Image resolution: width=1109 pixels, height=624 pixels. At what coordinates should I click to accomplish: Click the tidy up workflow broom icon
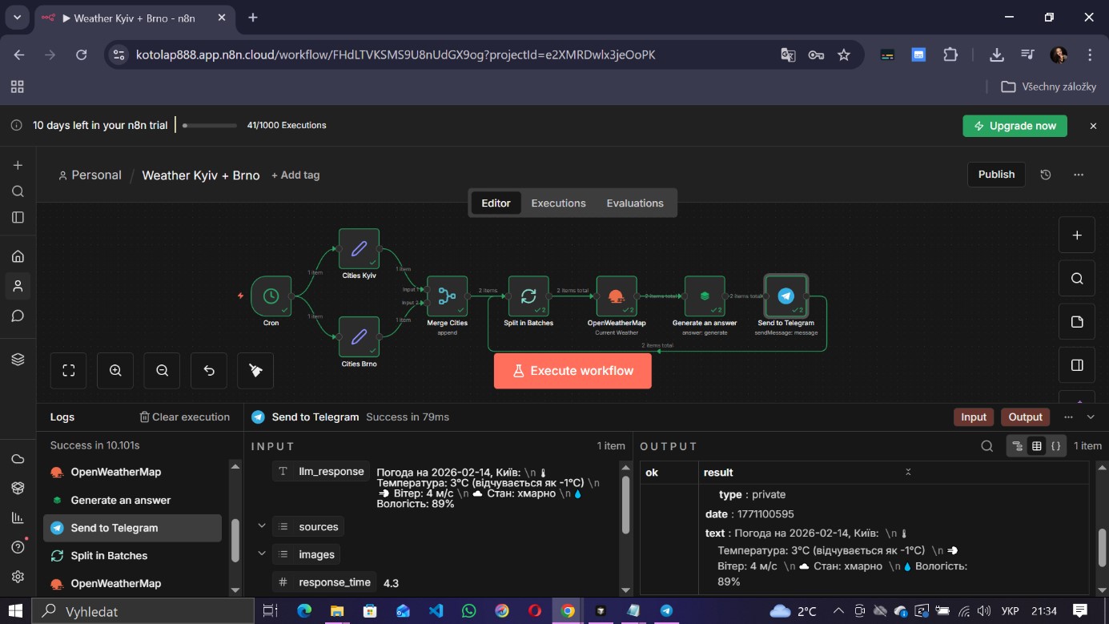point(255,370)
